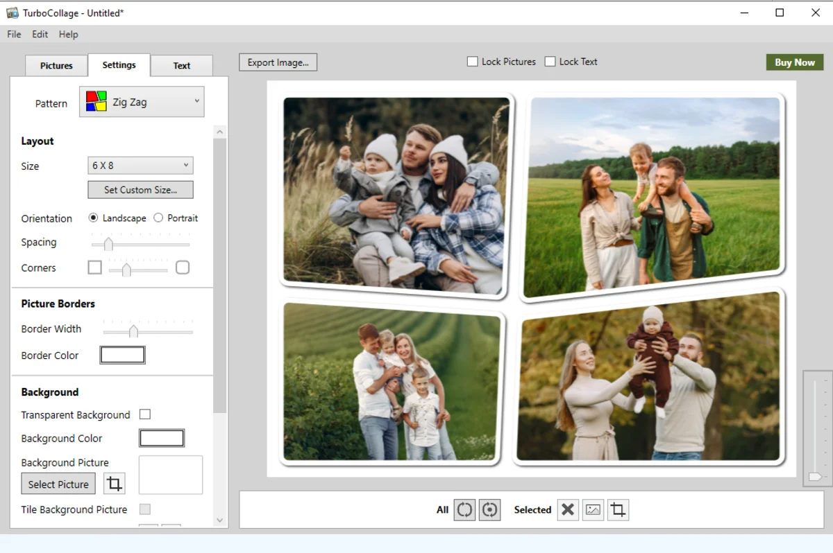Click the crop background picture icon
833x553 pixels.
pyautogui.click(x=115, y=484)
